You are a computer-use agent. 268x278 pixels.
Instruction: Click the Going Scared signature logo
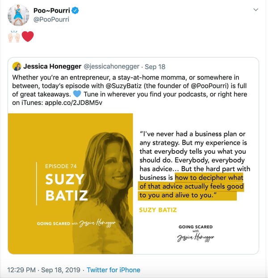pos(196,234)
